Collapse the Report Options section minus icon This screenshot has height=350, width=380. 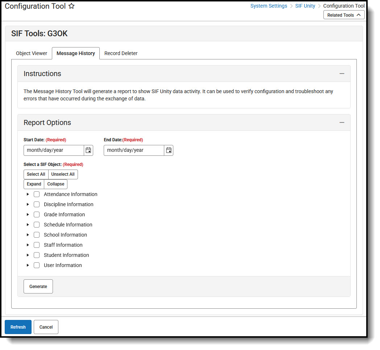tap(342, 122)
